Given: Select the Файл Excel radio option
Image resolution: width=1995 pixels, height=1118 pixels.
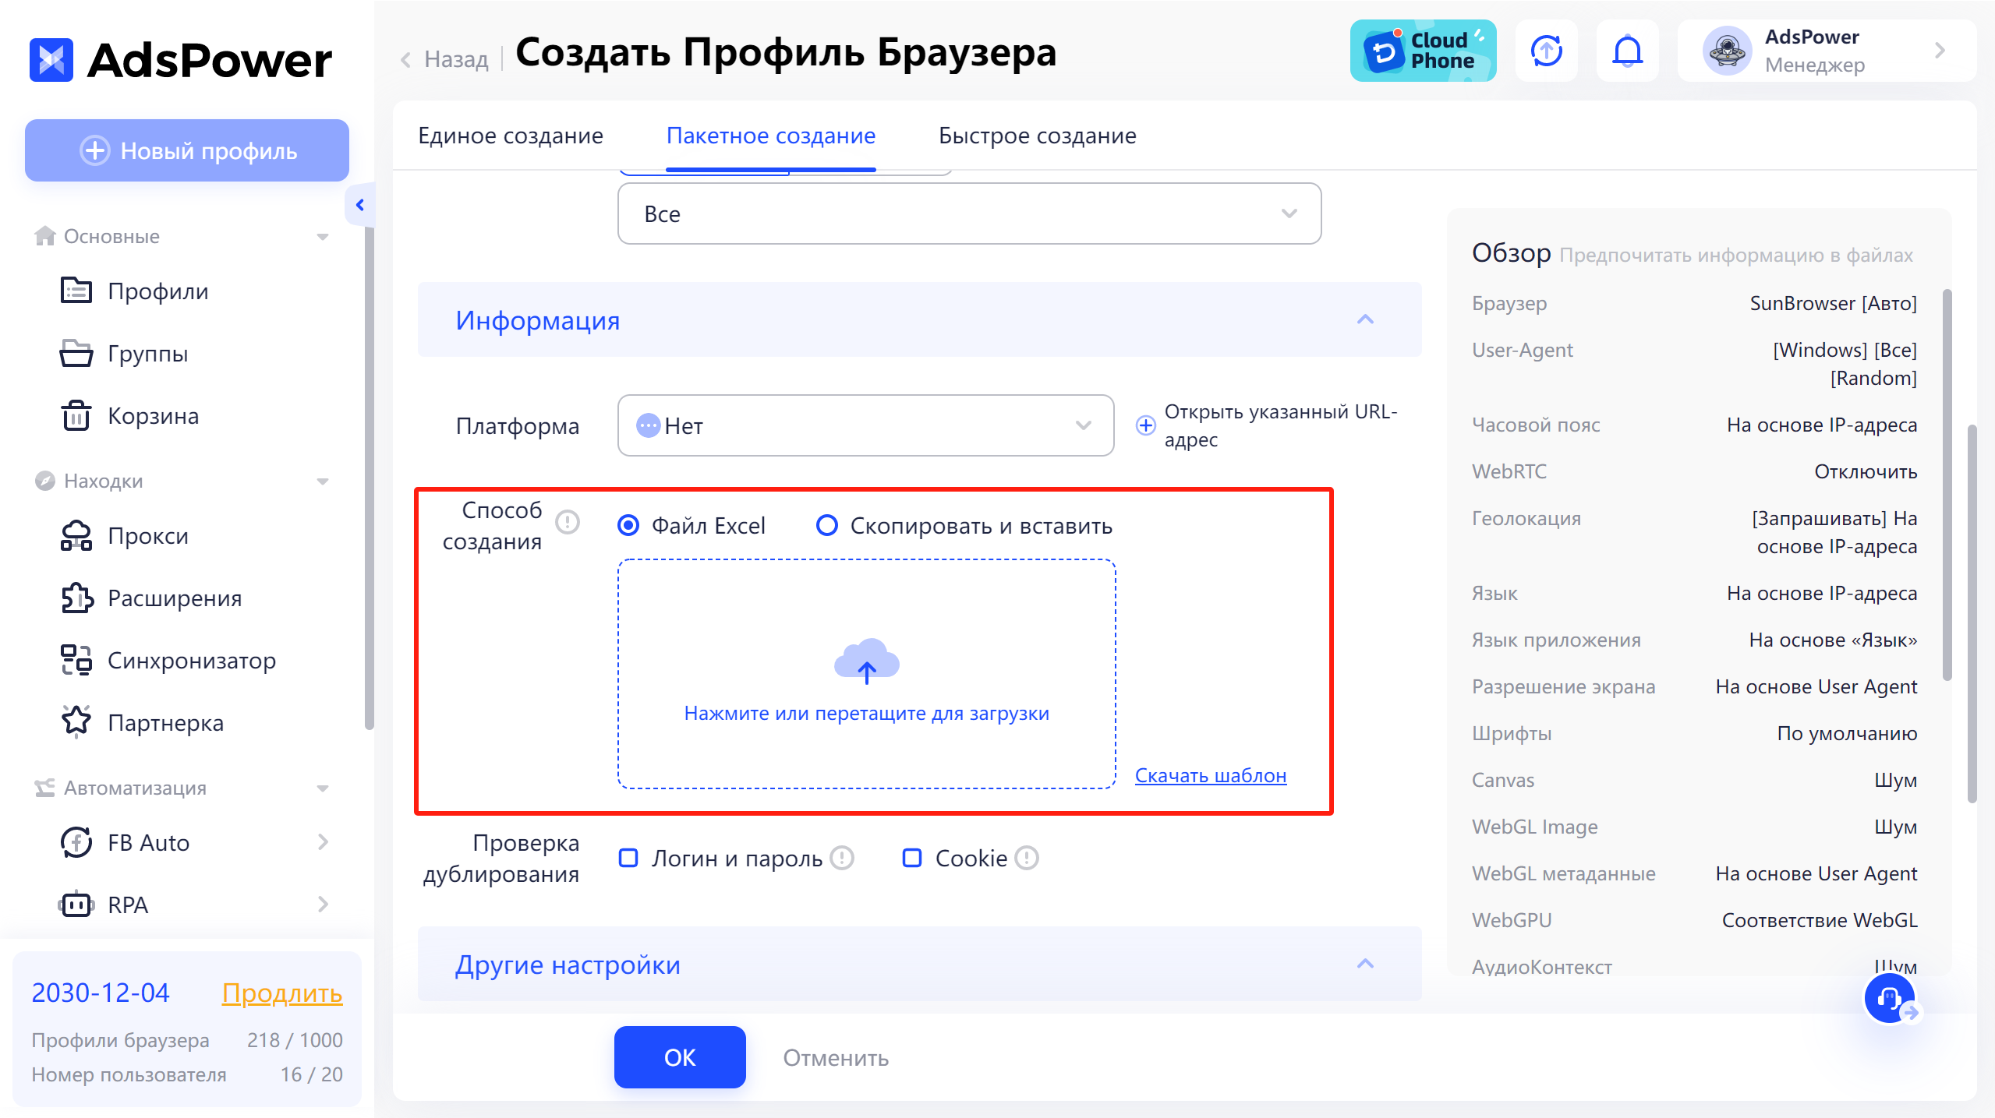Looking at the screenshot, I should (x=628, y=526).
